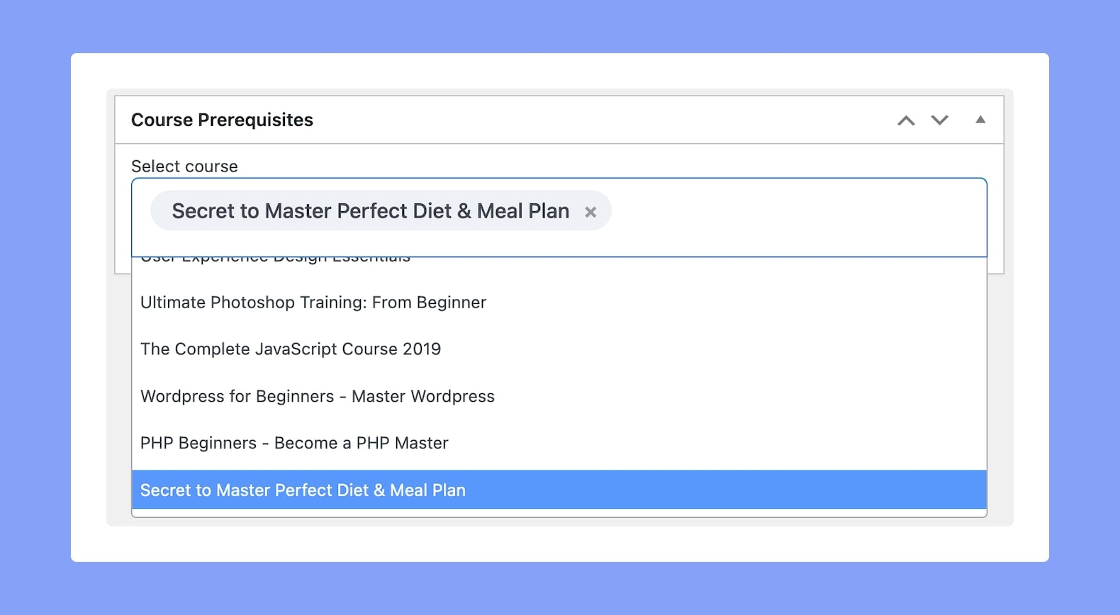Choose PHP Beginners - Become a PHP Master
1120x615 pixels.
559,443
